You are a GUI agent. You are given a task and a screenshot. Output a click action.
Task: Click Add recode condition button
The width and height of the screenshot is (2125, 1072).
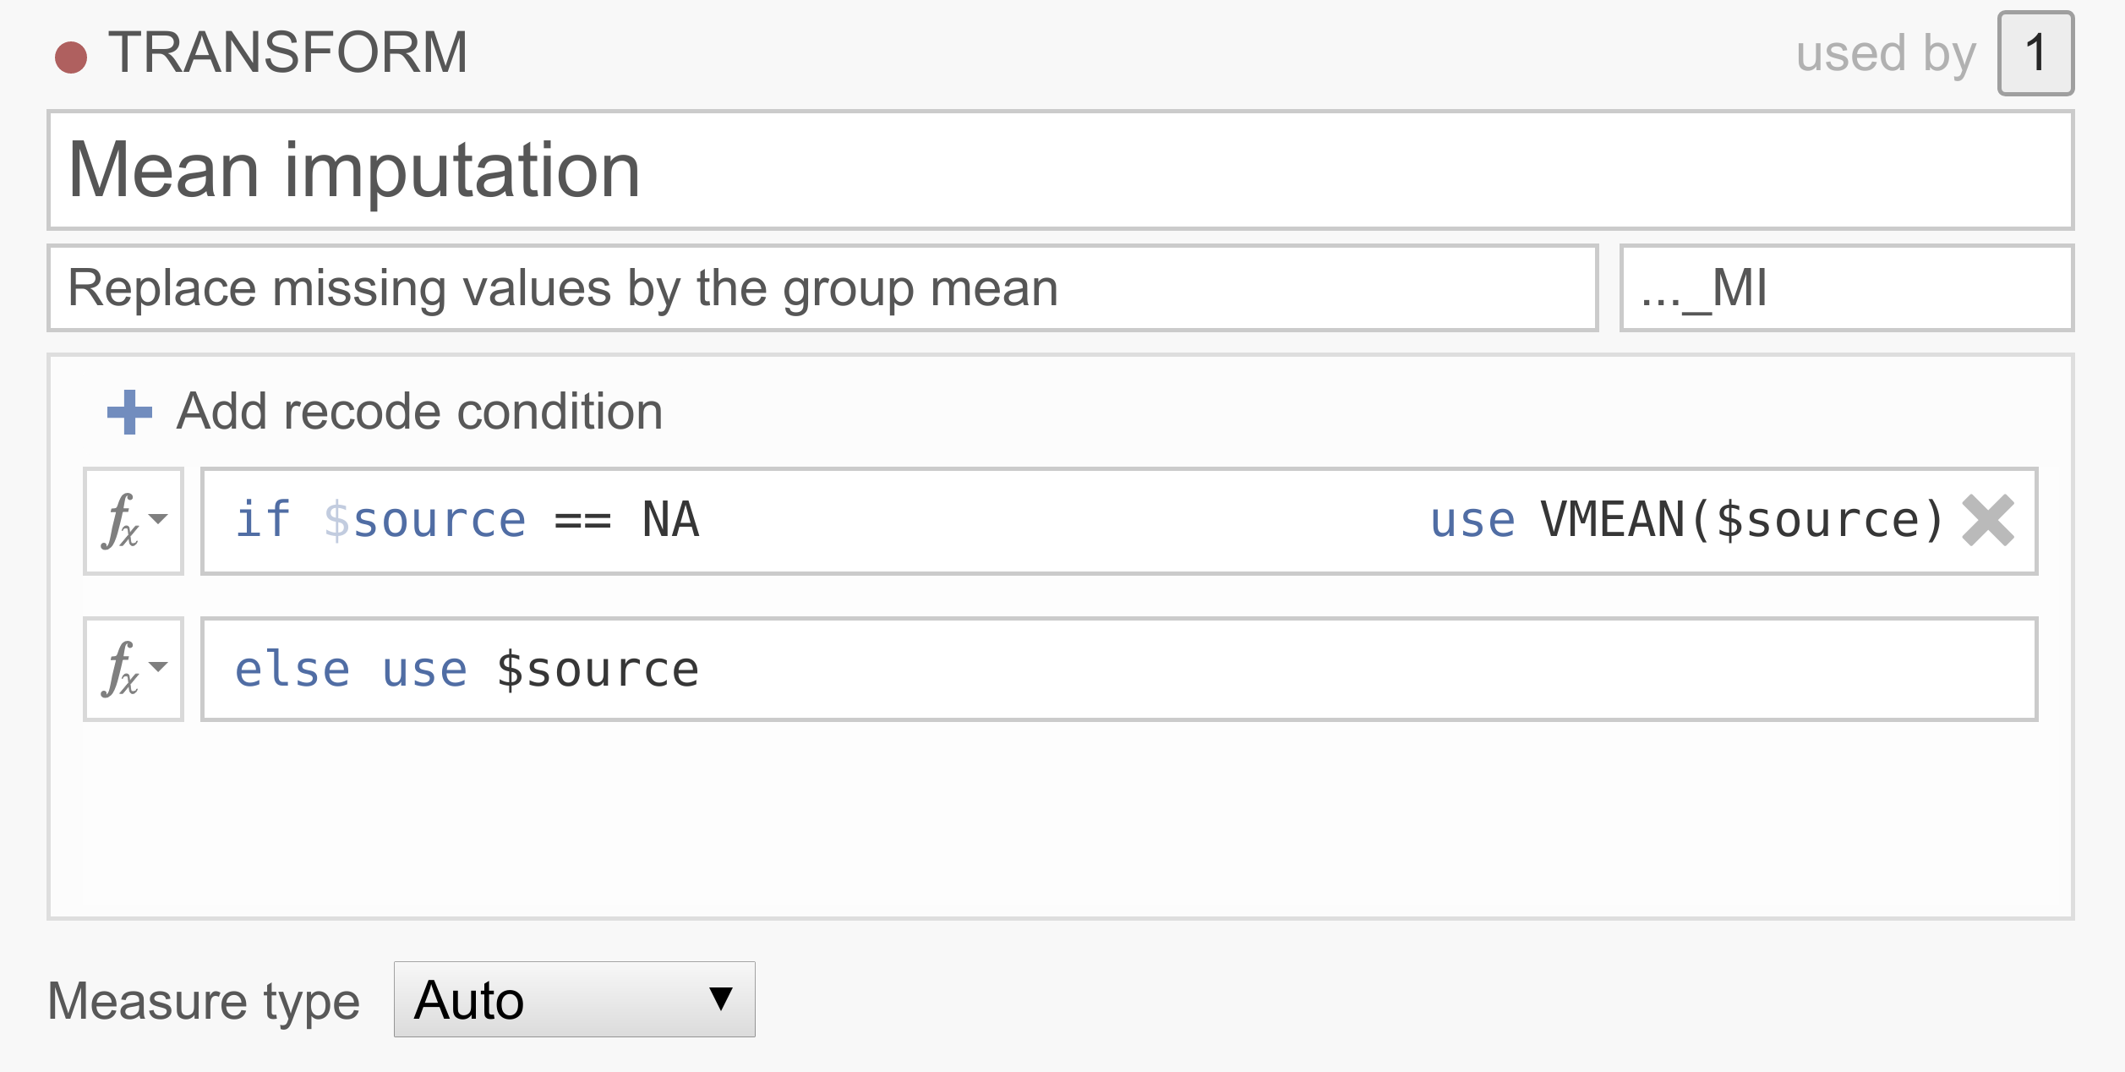click(x=385, y=407)
